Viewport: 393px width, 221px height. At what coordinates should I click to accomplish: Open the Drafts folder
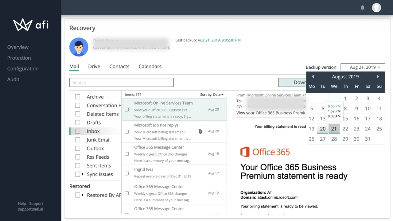[94, 122]
